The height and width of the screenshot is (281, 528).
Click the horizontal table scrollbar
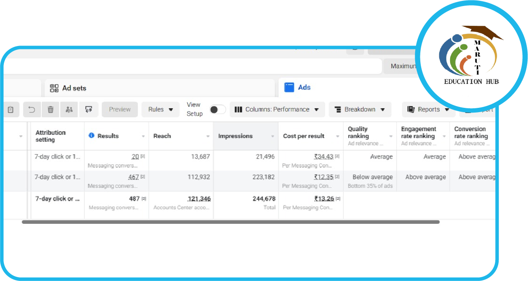pos(230,222)
